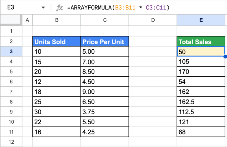Click the blue fill handle on cell E3
The height and width of the screenshot is (147, 227).
225,56
